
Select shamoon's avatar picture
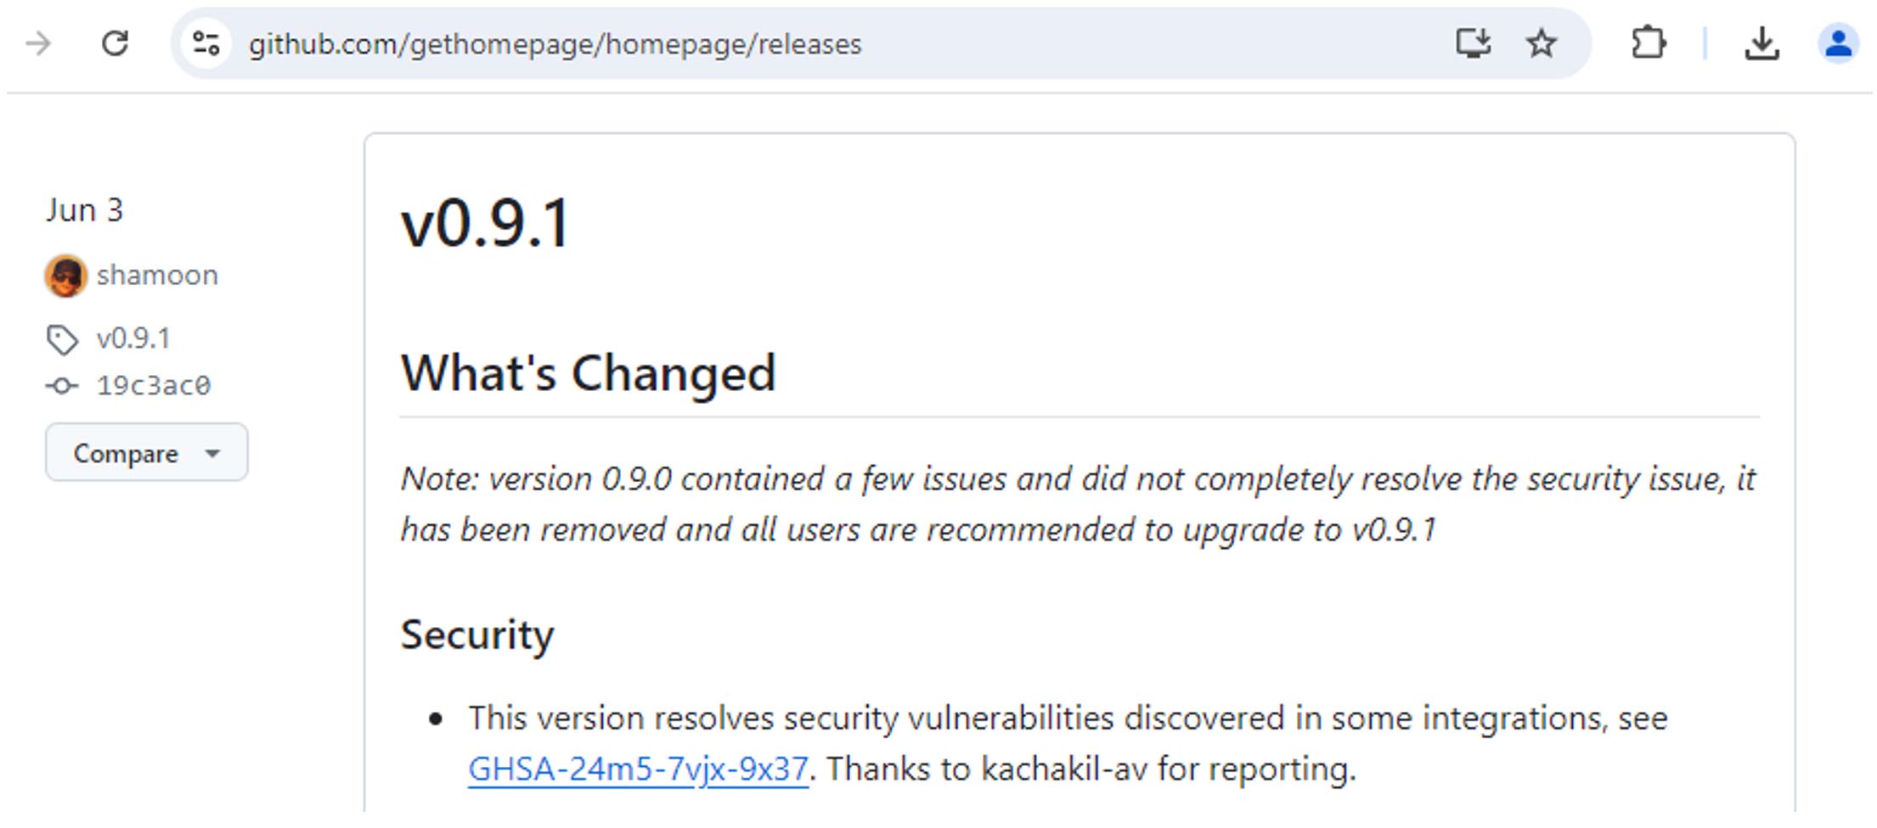pyautogui.click(x=67, y=275)
